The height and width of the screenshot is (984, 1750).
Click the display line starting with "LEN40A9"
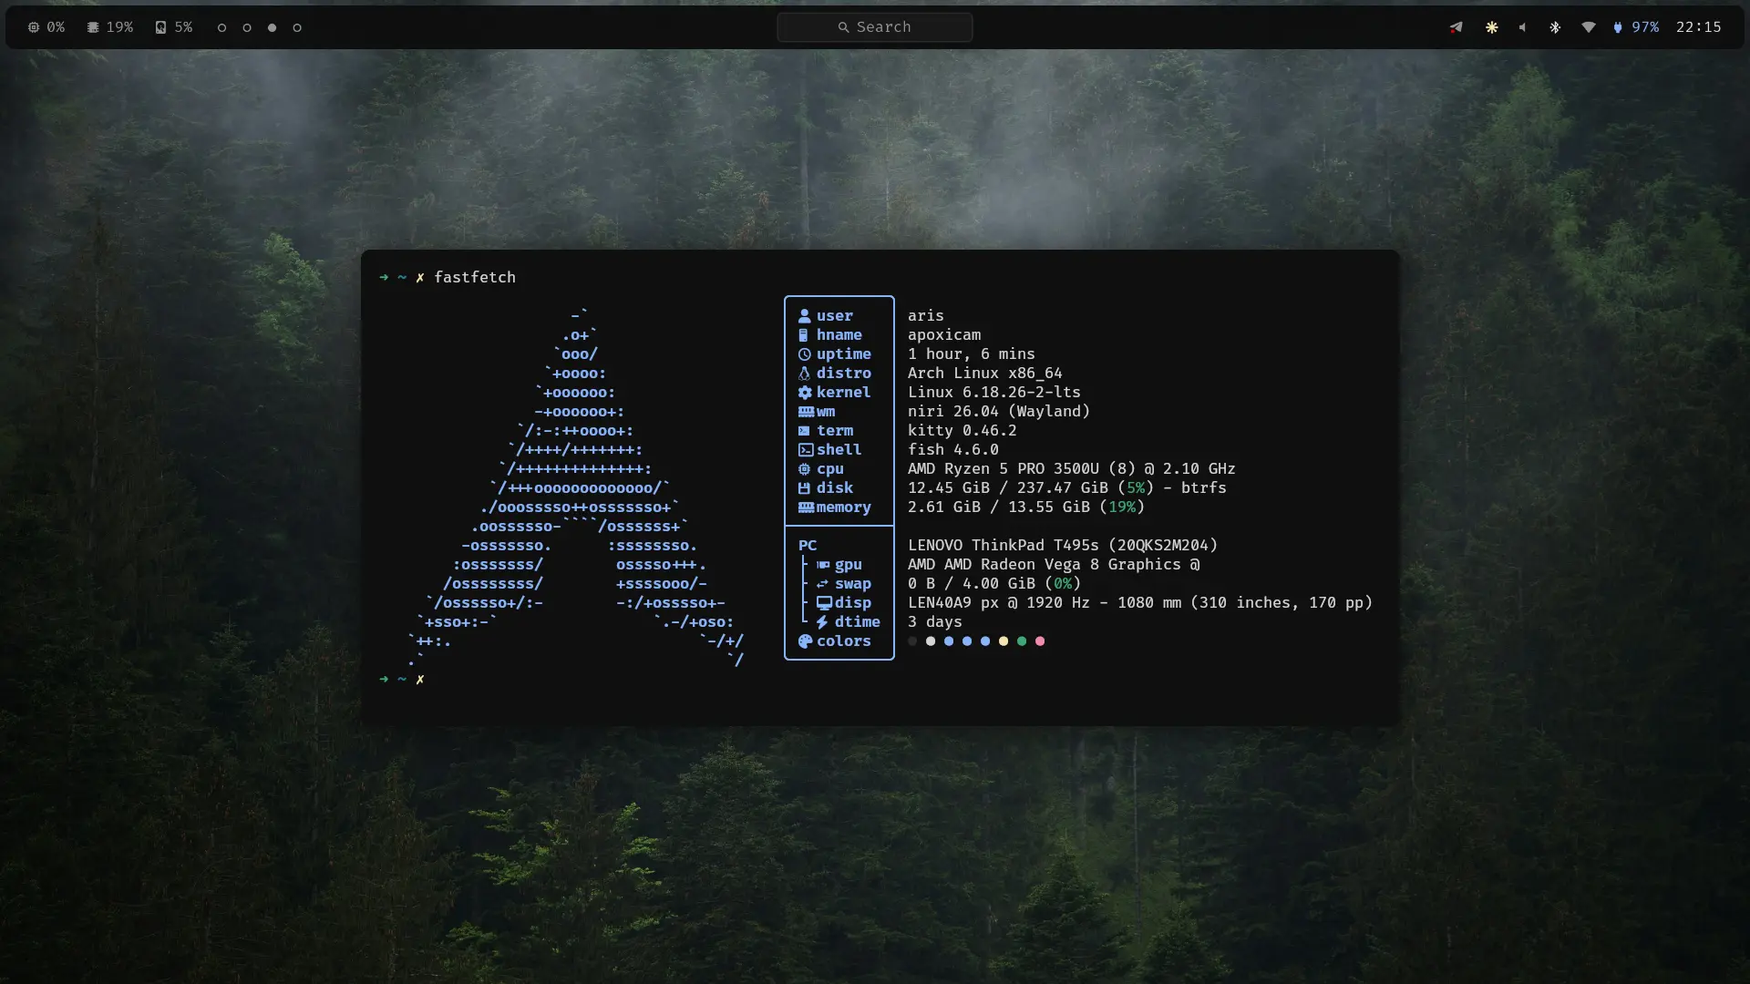click(1140, 603)
